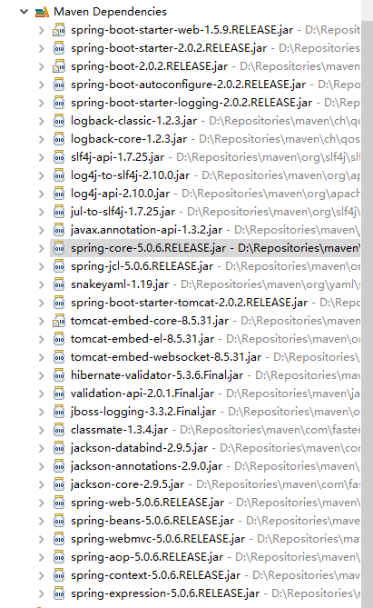
Task: Expand the selected spring-core-5.0.6.RELEASE.jar node
Action: (x=42, y=248)
